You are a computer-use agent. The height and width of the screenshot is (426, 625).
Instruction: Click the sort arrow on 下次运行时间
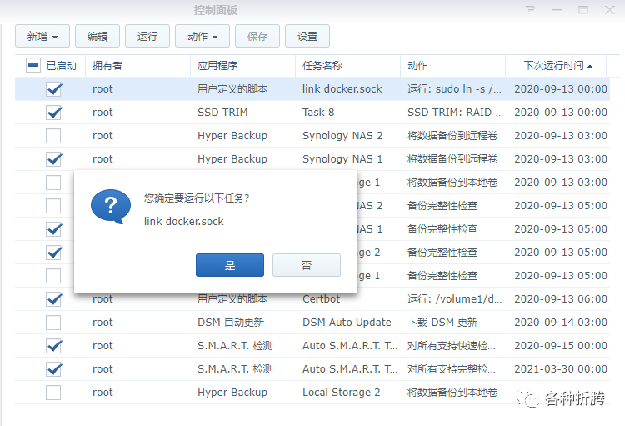(x=590, y=66)
